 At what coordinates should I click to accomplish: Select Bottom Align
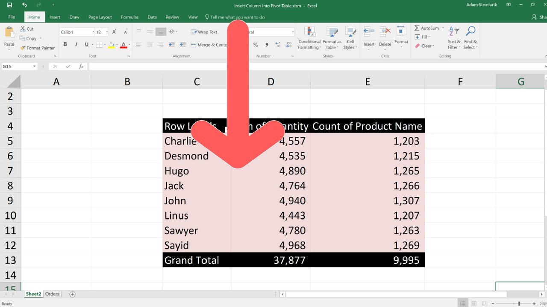161,32
